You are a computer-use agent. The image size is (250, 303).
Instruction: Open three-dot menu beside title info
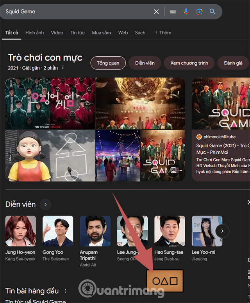pyautogui.click(x=63, y=68)
